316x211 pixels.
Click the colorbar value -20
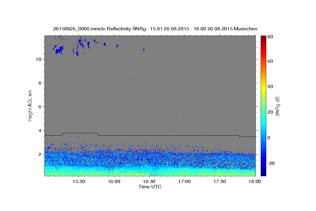271,163
